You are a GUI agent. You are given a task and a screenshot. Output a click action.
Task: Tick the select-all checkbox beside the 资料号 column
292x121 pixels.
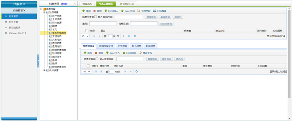[x=88, y=66]
